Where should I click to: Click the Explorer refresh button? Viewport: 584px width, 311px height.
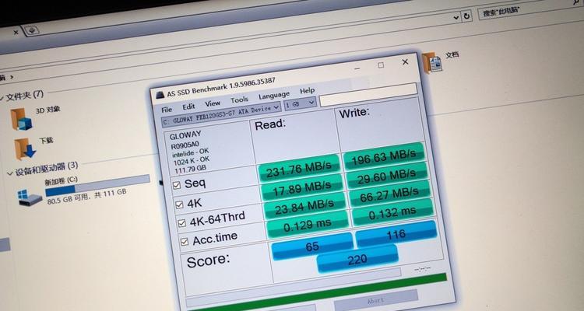point(466,16)
